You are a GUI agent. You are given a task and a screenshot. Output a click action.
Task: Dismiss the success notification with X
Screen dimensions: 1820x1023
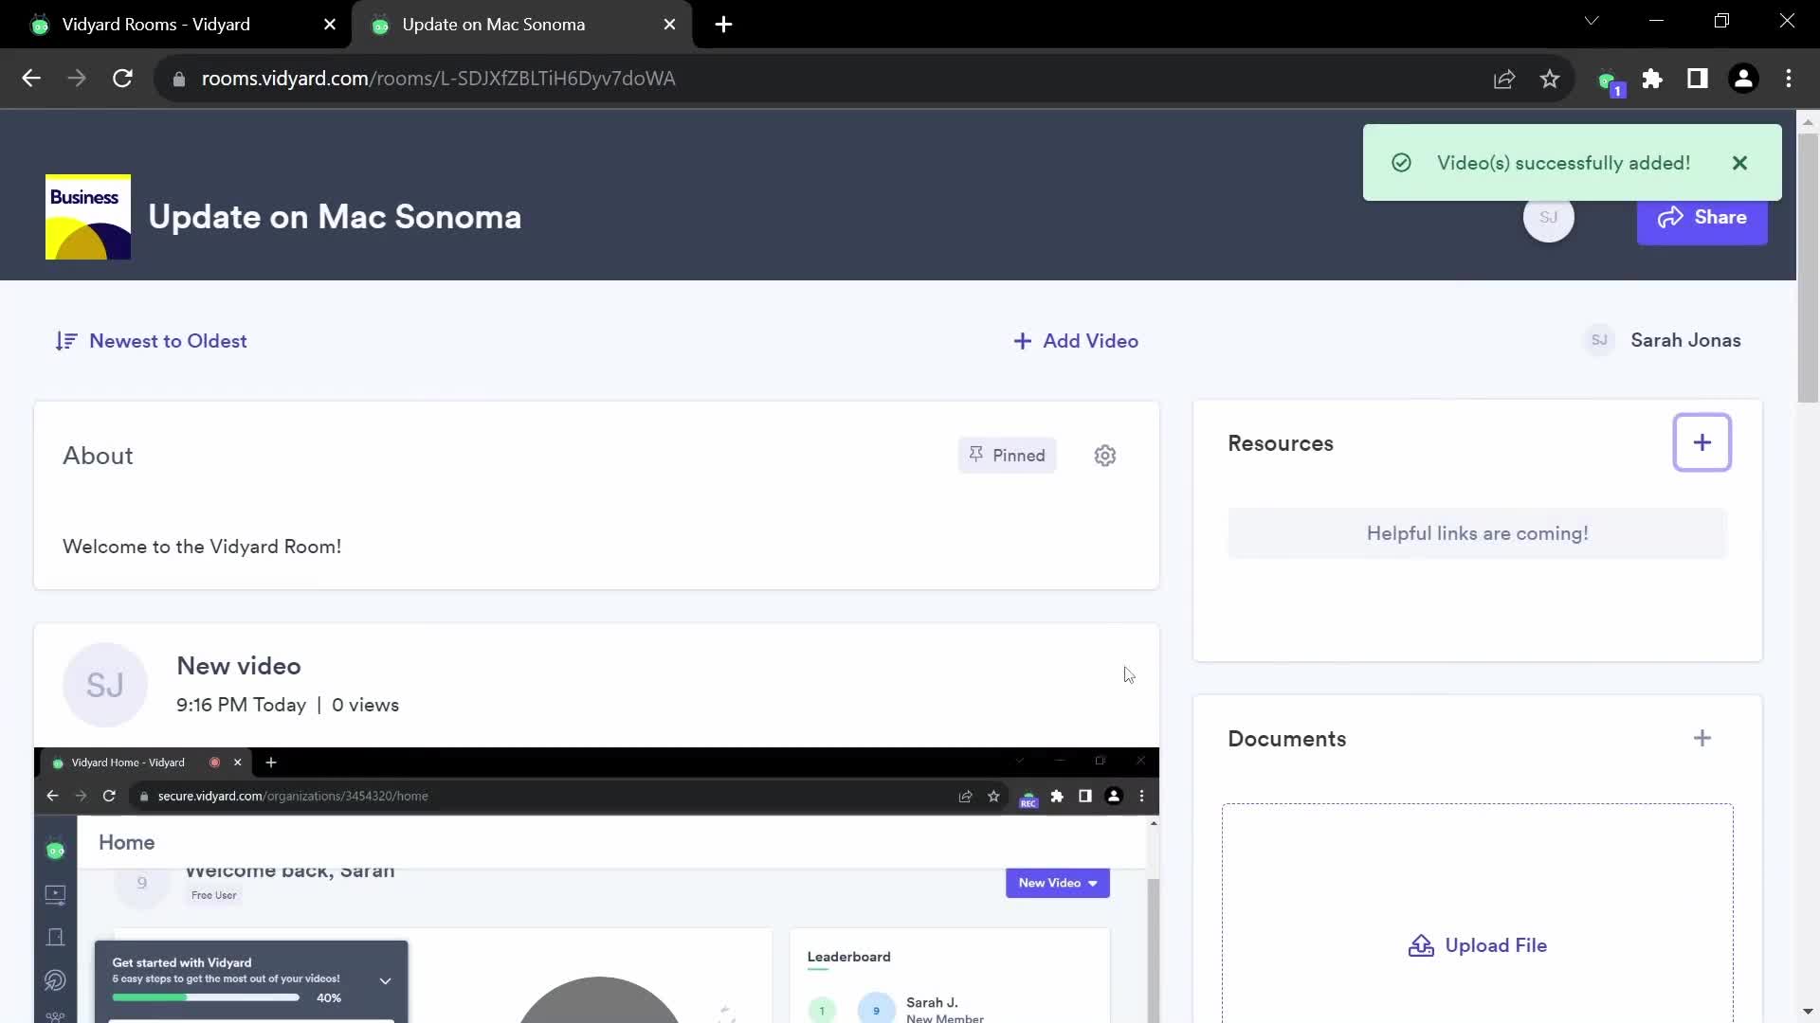pyautogui.click(x=1739, y=163)
